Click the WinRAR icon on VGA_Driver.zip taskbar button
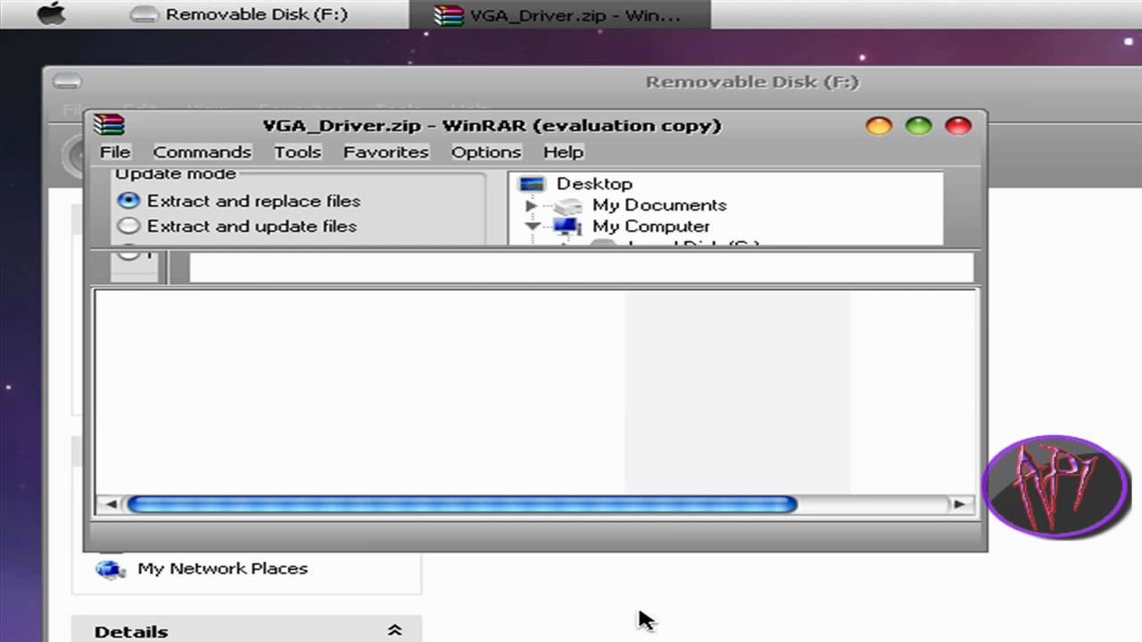The height and width of the screenshot is (642, 1142). coord(449,15)
